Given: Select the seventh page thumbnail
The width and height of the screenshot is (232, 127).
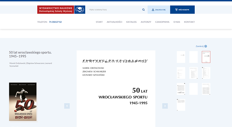Looking at the screenshot, I should [x=181, y=89].
